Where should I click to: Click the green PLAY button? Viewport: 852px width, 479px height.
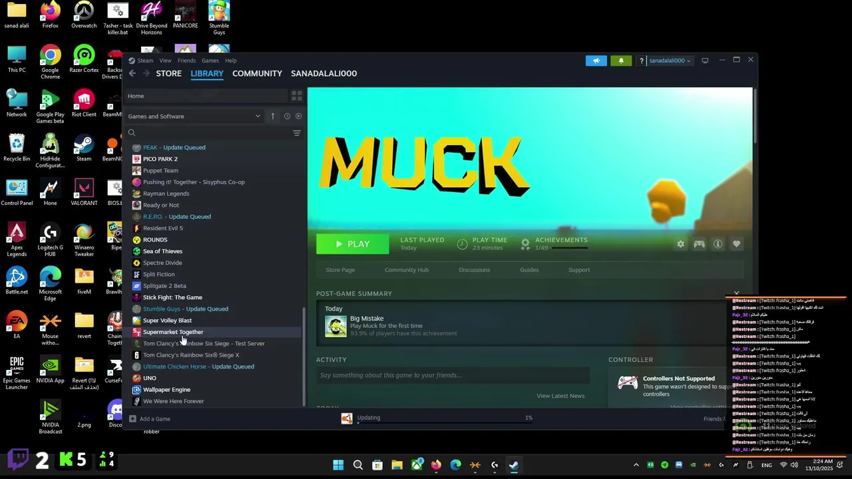(352, 244)
